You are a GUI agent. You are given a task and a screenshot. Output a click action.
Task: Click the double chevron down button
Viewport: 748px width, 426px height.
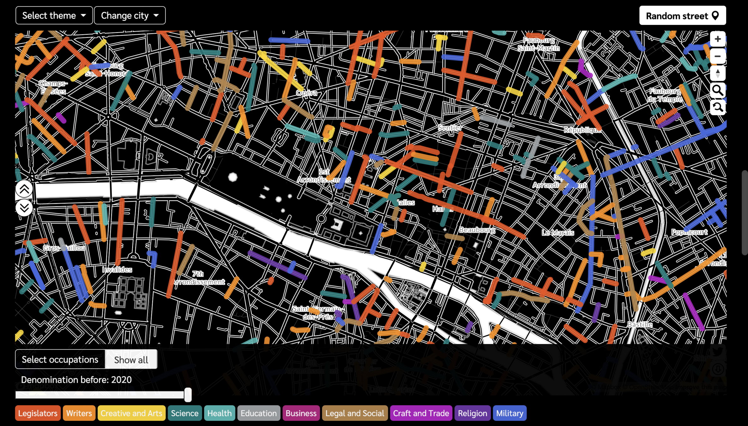(24, 207)
